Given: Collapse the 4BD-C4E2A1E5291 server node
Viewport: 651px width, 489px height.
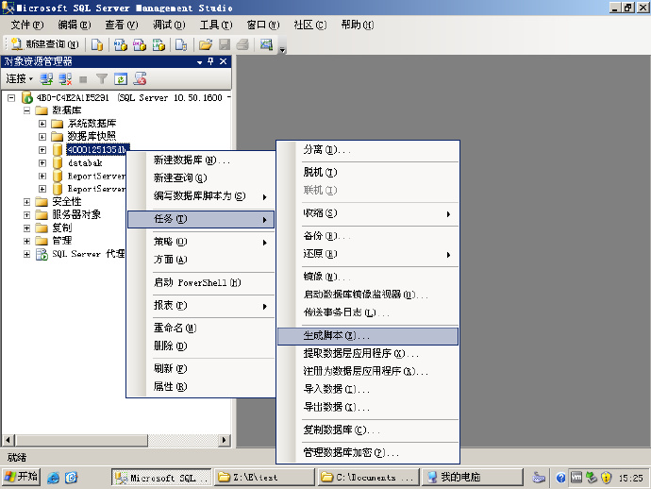Looking at the screenshot, I should pos(11,98).
